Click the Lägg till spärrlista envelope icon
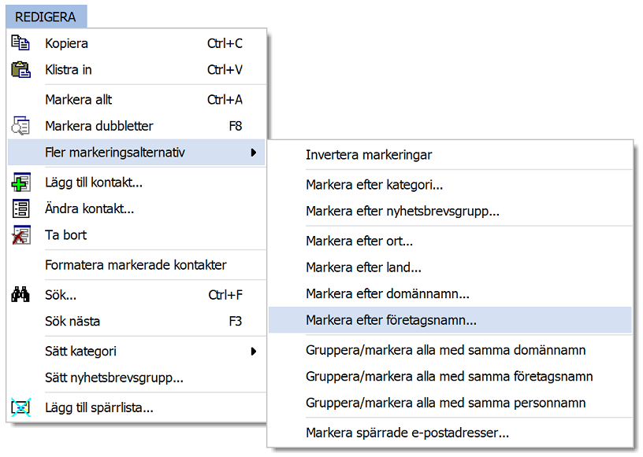Screen dimensions: 643x457 [x=20, y=407]
